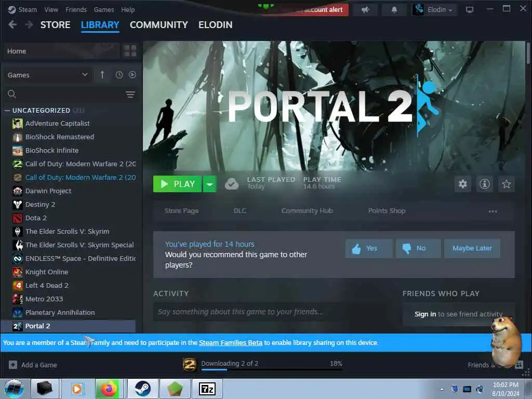532x399 pixels.
Task: Open 7-Zip from the taskbar
Action: click(207, 389)
